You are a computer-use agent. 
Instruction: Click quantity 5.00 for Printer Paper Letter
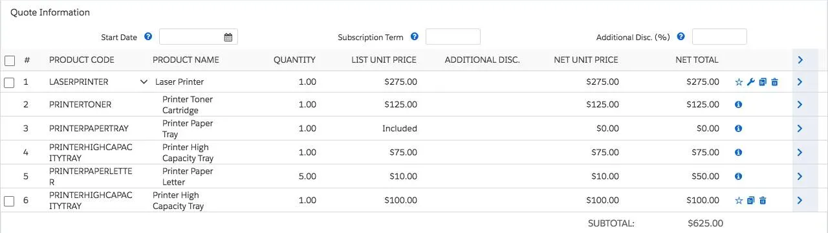308,176
